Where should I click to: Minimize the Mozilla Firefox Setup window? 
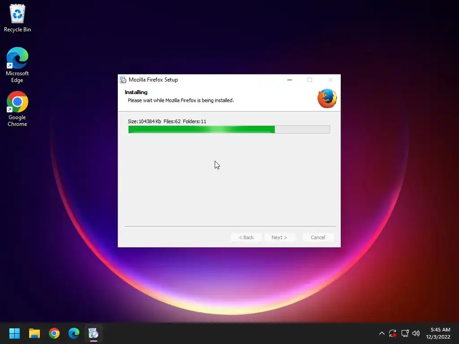[290, 80]
